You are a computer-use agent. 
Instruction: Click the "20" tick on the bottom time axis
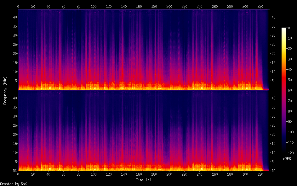point(33,174)
